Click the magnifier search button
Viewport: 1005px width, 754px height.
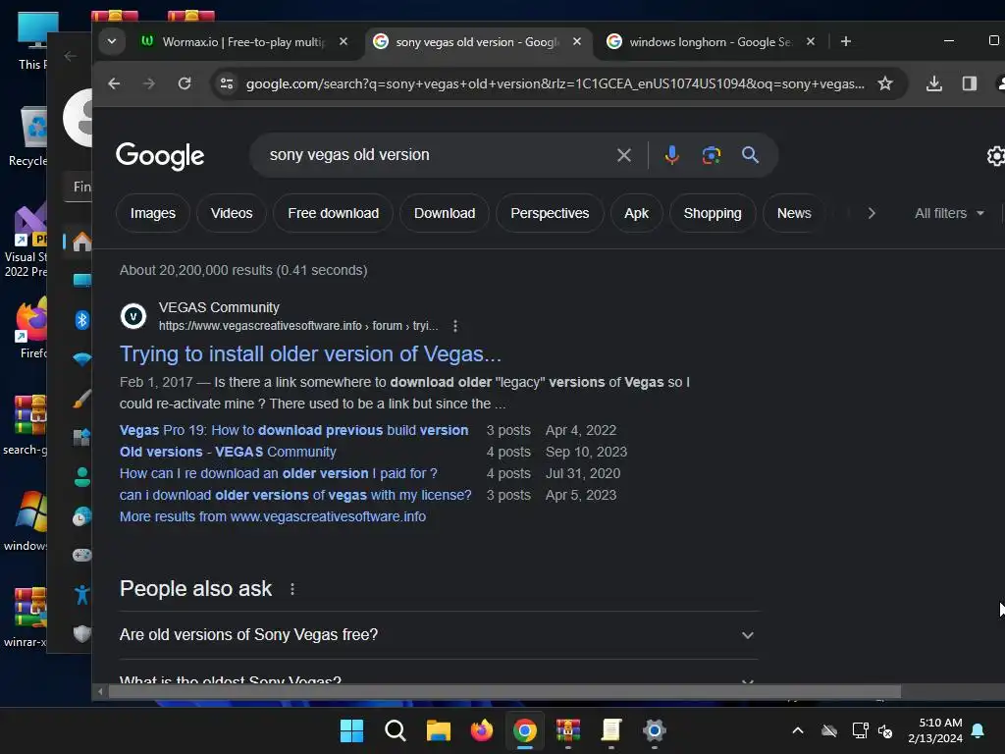click(x=750, y=155)
